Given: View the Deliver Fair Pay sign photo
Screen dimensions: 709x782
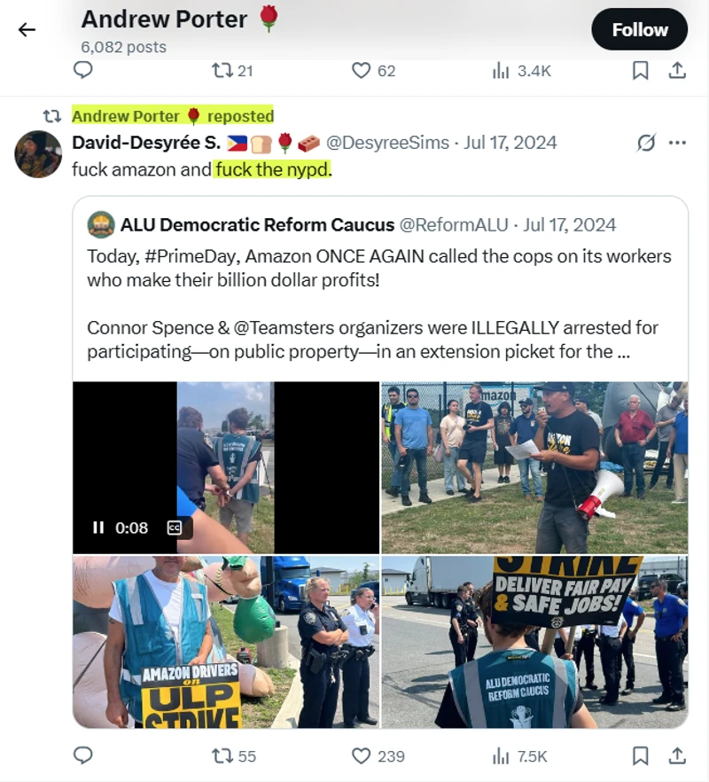Looking at the screenshot, I should [x=534, y=642].
